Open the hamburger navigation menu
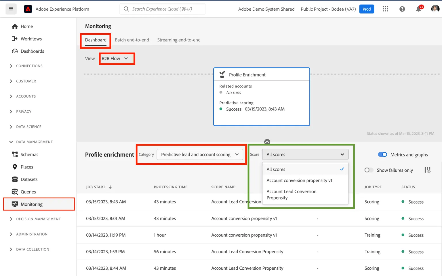442x276 pixels. click(11, 9)
